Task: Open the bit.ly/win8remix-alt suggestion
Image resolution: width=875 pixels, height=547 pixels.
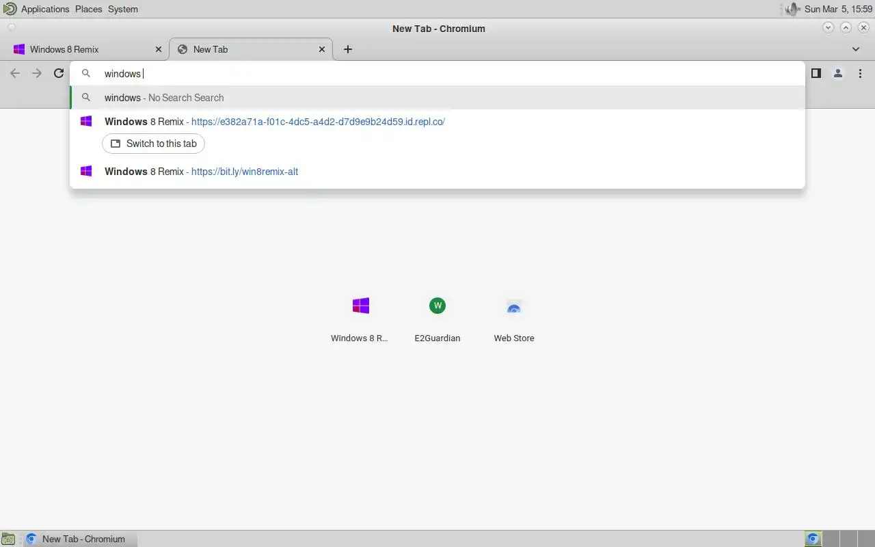Action: pyautogui.click(x=437, y=172)
